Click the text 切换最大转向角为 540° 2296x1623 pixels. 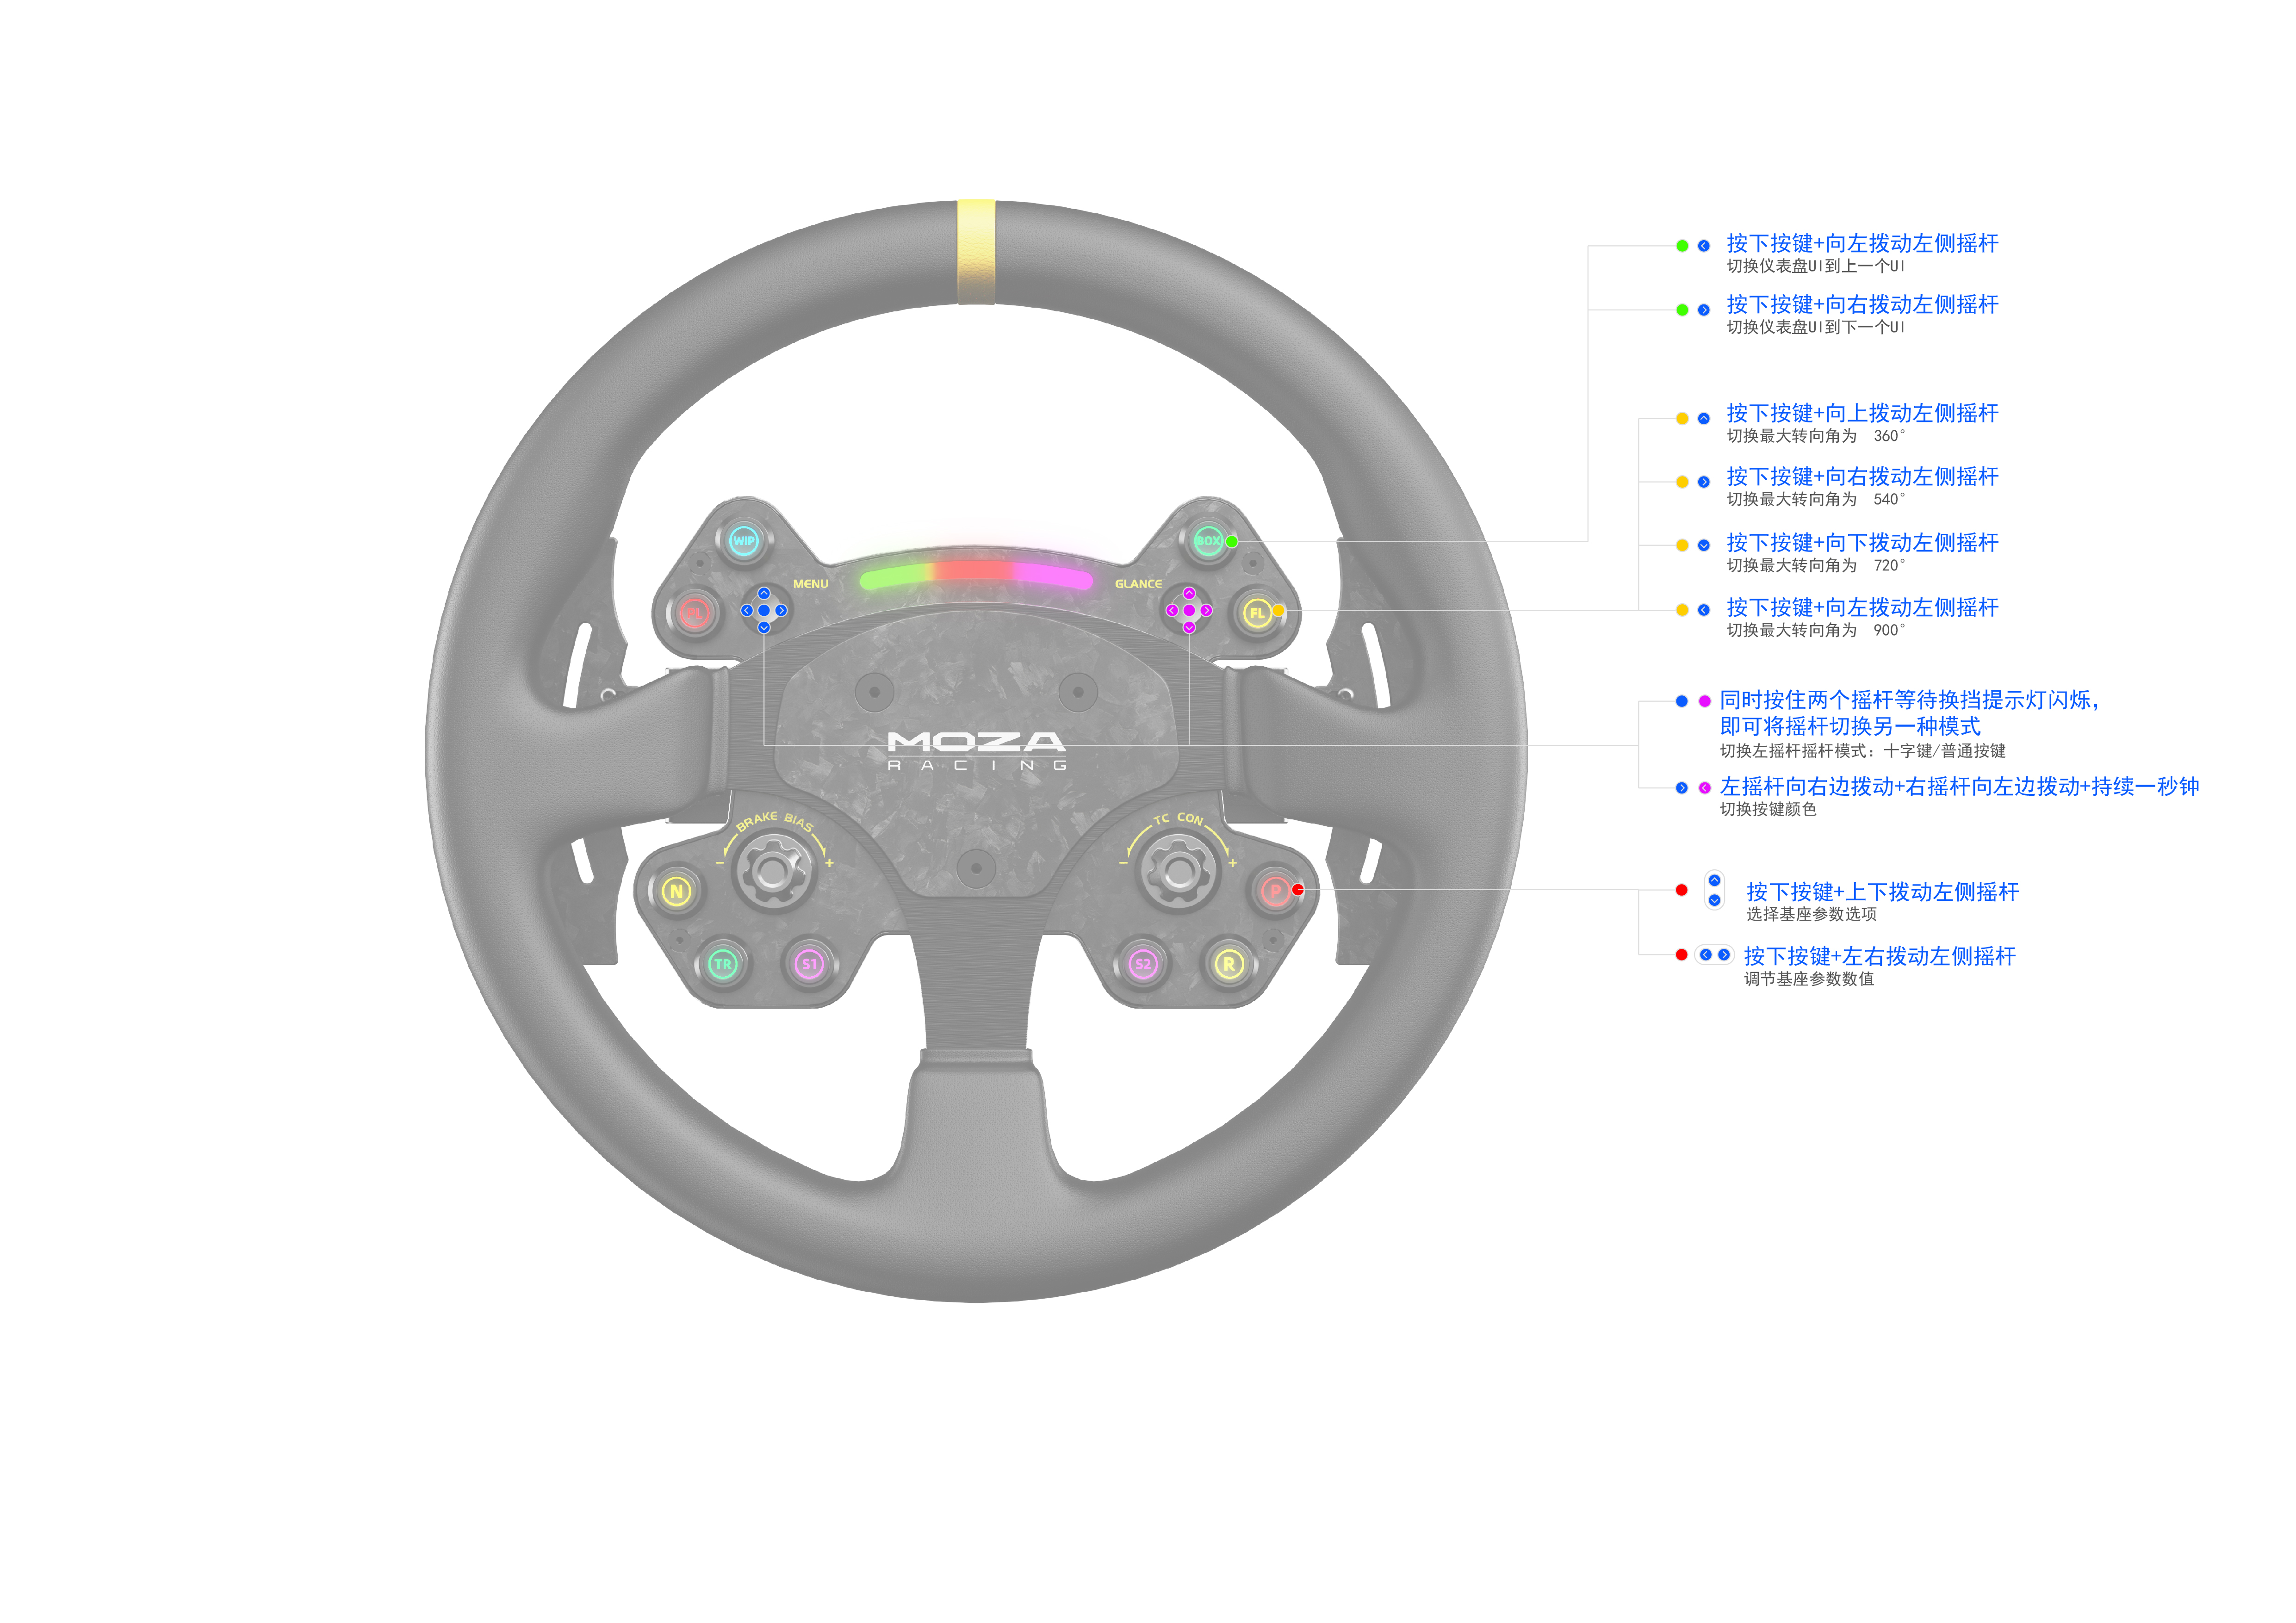pyautogui.click(x=1816, y=499)
